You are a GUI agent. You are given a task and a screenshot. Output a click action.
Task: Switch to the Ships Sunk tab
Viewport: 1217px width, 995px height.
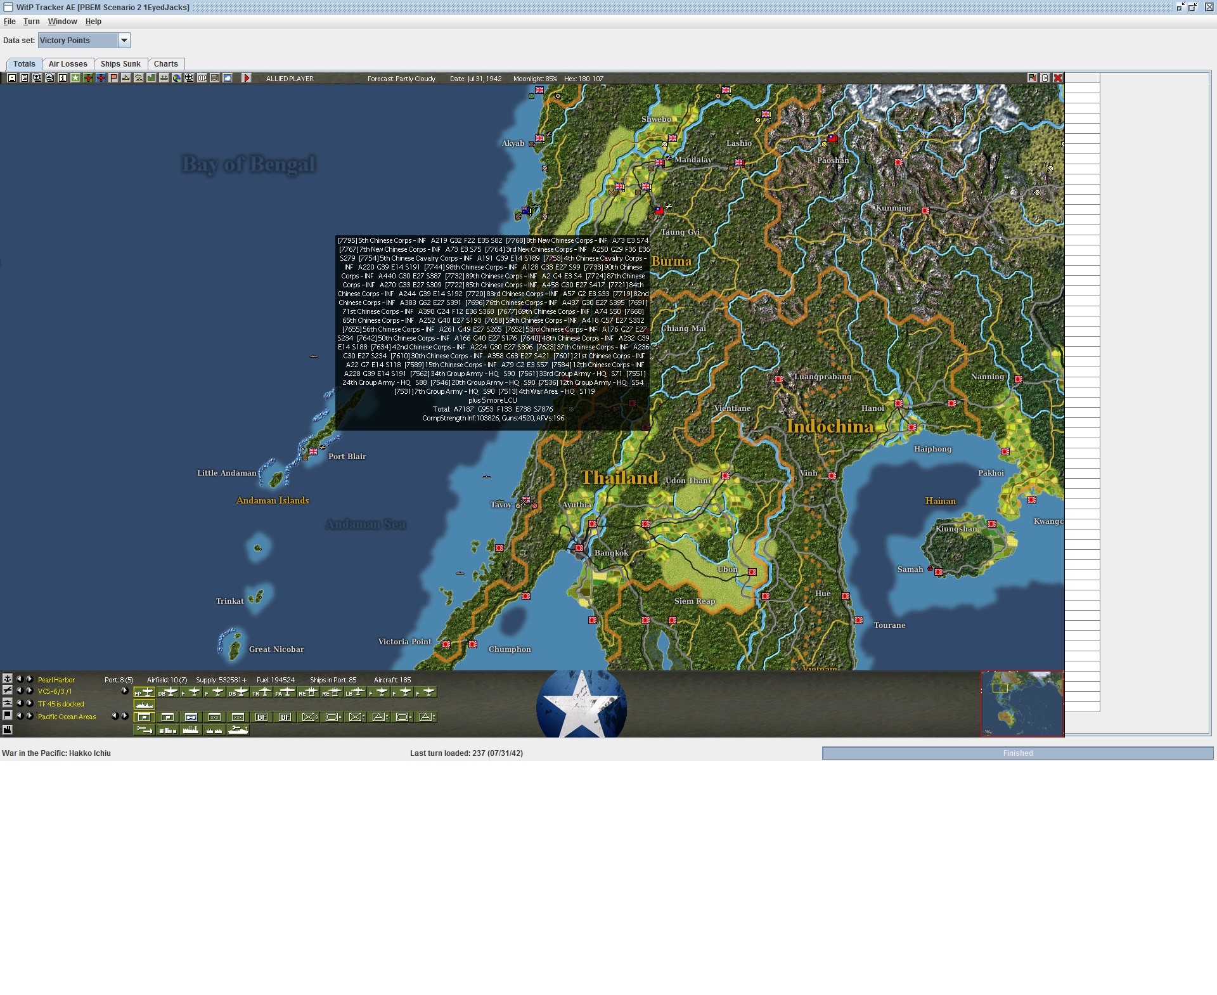point(120,64)
